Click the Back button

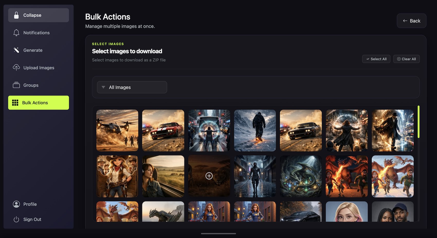tap(411, 21)
